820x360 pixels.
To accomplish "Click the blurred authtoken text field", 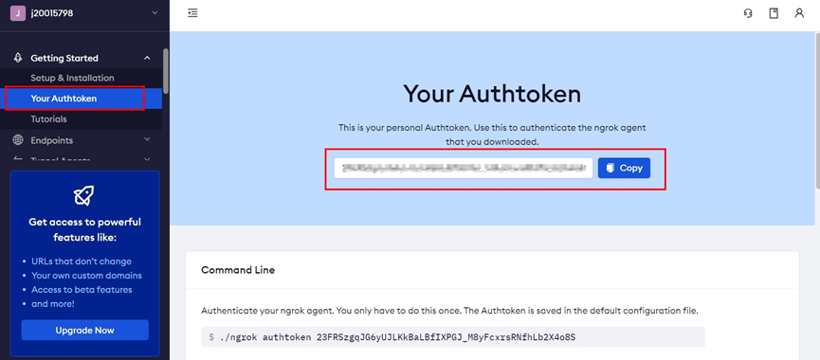I will [x=464, y=169].
